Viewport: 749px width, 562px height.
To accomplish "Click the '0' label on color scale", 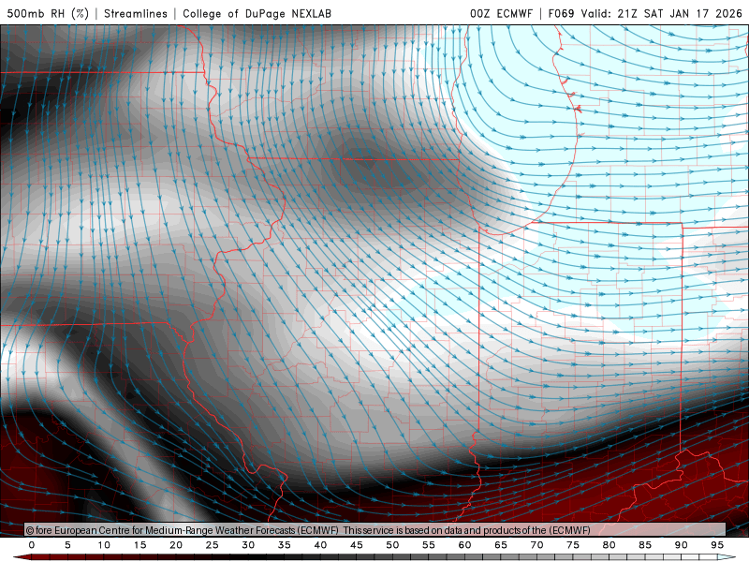I will click(32, 545).
